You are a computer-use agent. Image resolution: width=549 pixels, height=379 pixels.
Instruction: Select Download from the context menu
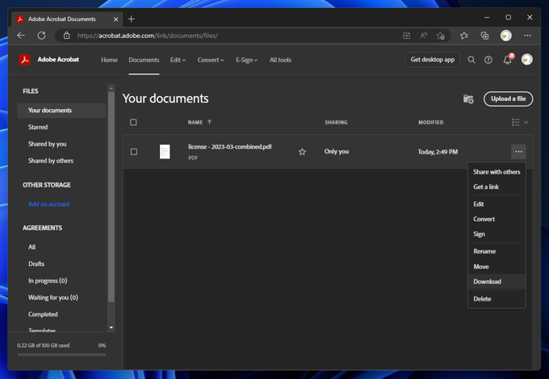pos(487,282)
